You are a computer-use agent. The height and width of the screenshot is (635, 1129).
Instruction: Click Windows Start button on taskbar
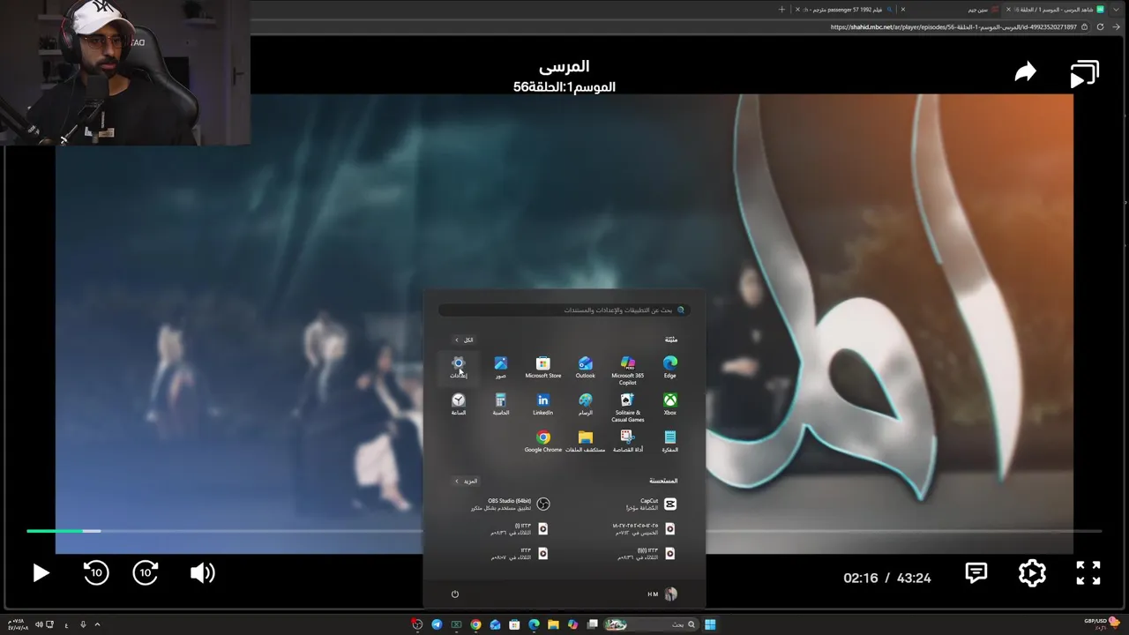pyautogui.click(x=710, y=624)
